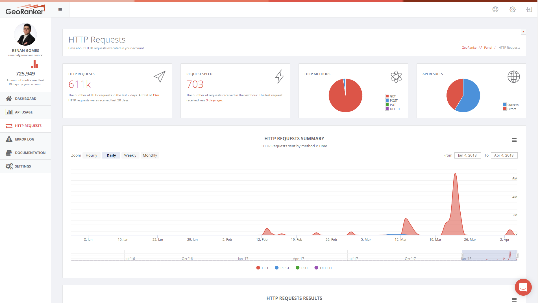This screenshot has height=303, width=538.
Task: Click the Error Log warning triangle icon
Action: coord(9,139)
